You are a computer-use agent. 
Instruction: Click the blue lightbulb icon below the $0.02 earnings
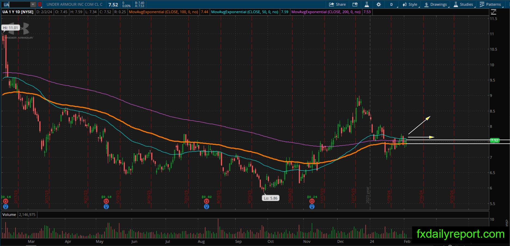tap(206, 207)
